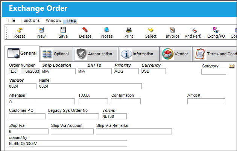Image resolution: width=237 pixels, height=151 pixels.
Task: Click the envelope icon beside Category
Action: pos(231,66)
